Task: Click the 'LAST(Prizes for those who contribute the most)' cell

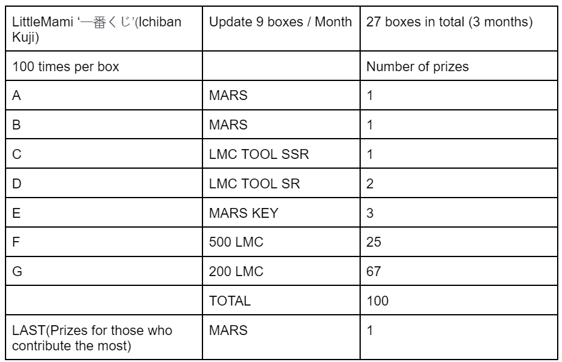Action: (x=104, y=337)
